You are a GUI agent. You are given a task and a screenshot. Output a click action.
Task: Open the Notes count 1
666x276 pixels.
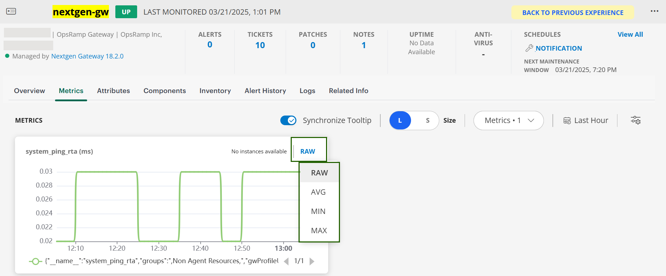pos(364,45)
